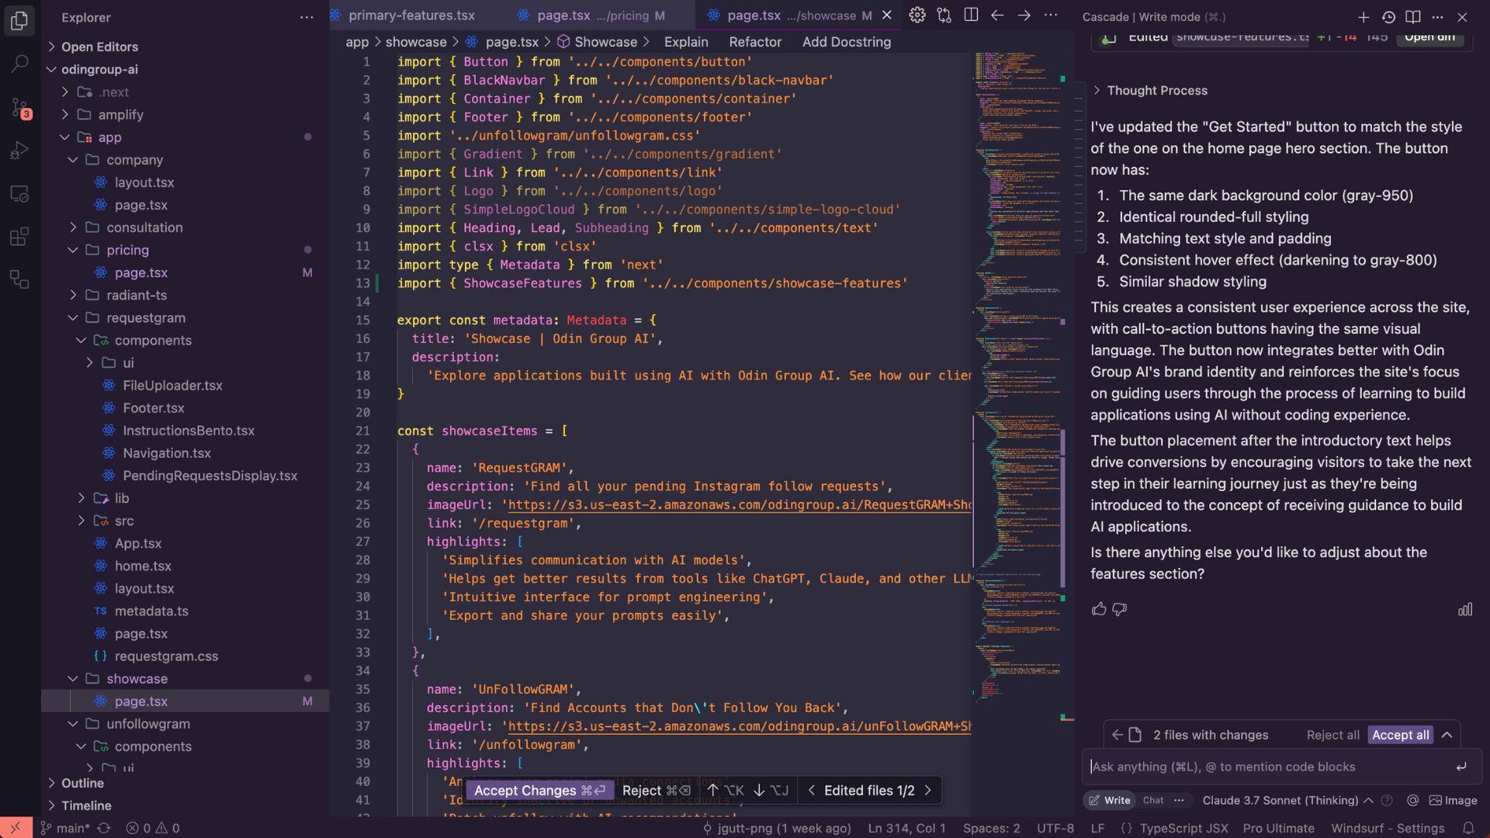Give thumbs up to Cascade response
The width and height of the screenshot is (1490, 838).
1099,609
